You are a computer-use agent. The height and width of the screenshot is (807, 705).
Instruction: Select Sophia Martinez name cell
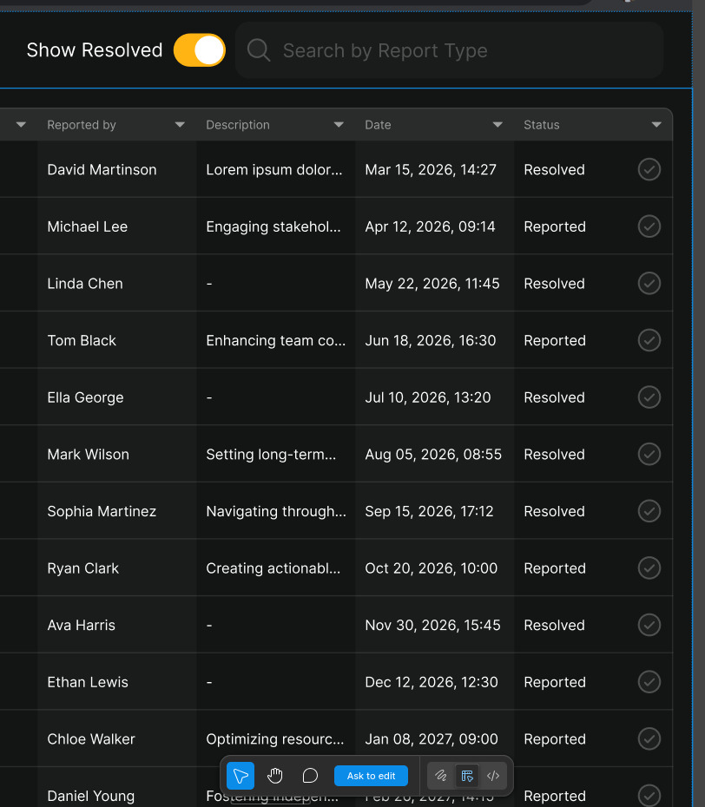[102, 511]
